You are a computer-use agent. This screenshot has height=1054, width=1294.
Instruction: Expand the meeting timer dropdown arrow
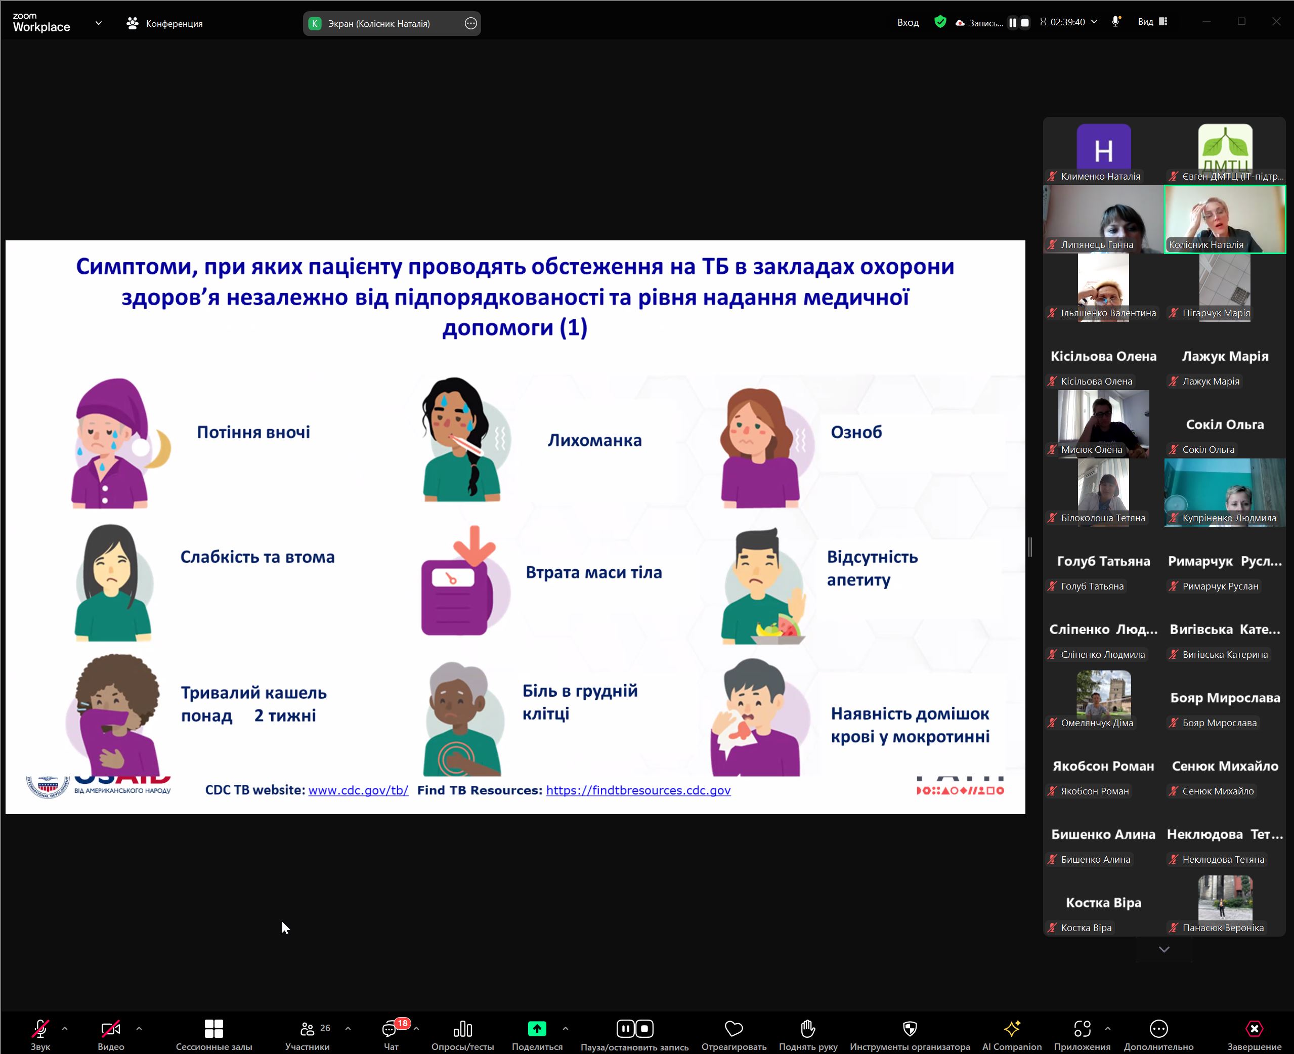click(1094, 22)
